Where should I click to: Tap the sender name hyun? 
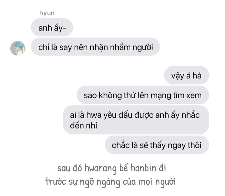tap(47, 13)
